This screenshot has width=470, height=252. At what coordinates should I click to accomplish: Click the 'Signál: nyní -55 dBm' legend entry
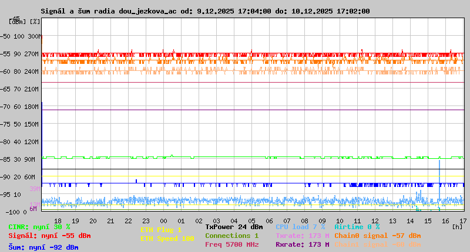49,236
